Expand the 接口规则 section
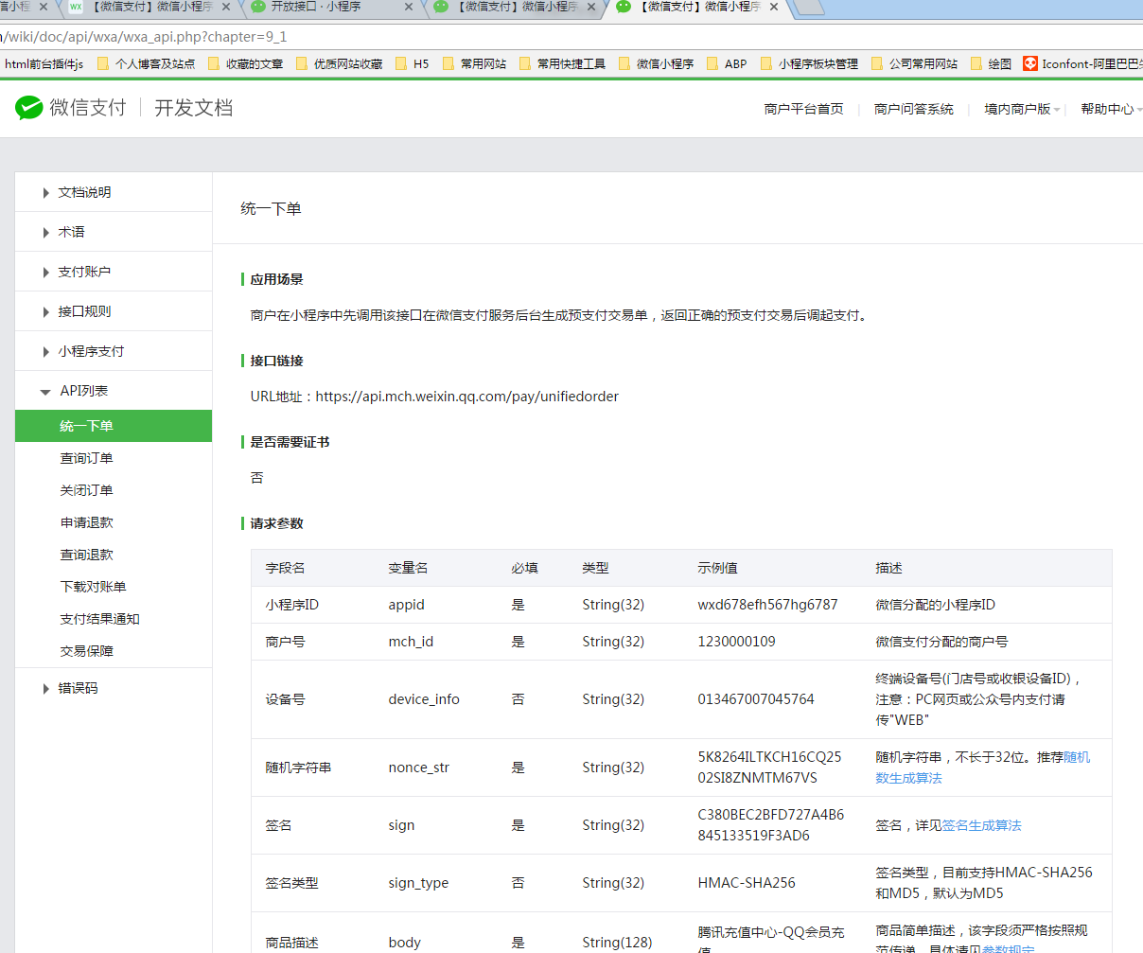Screen dimensions: 1143x953 coord(114,311)
